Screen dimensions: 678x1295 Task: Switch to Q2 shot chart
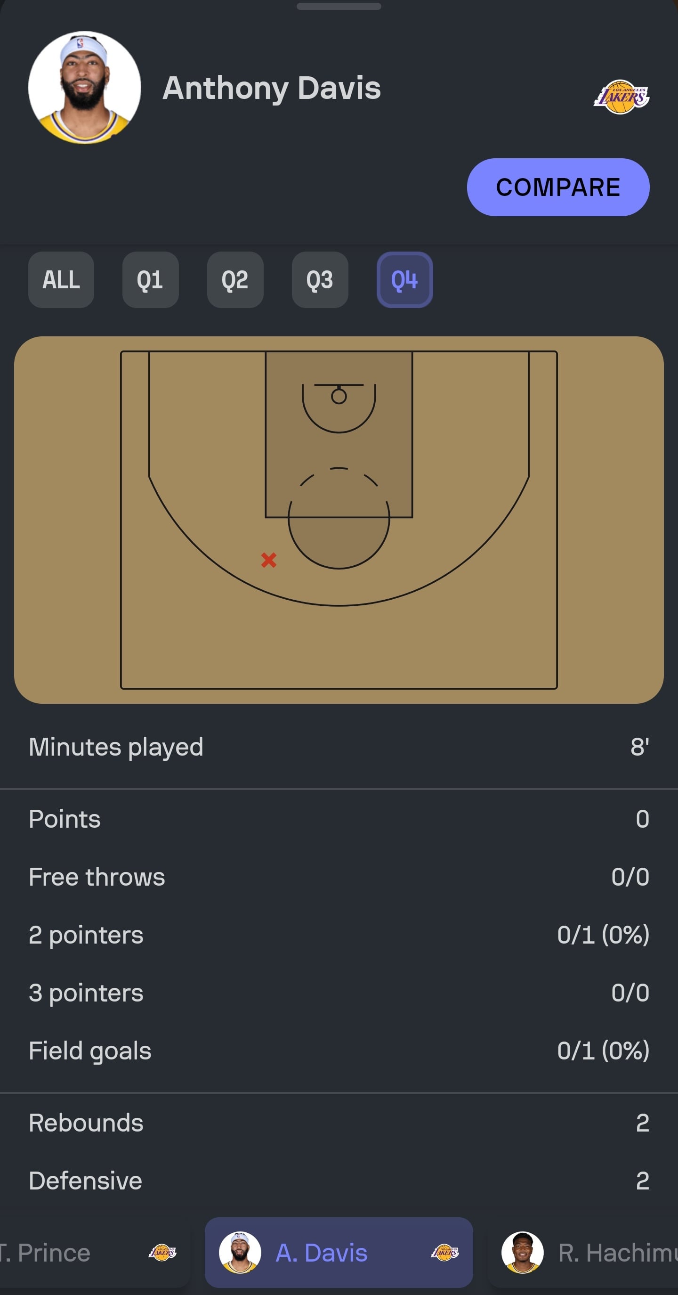pyautogui.click(x=235, y=280)
